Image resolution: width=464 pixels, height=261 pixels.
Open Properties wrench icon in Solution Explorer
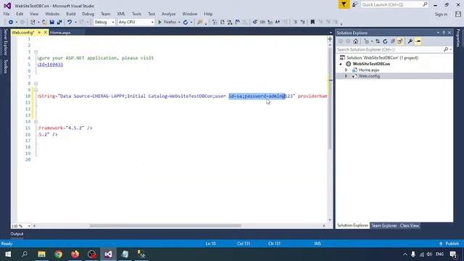(410, 41)
